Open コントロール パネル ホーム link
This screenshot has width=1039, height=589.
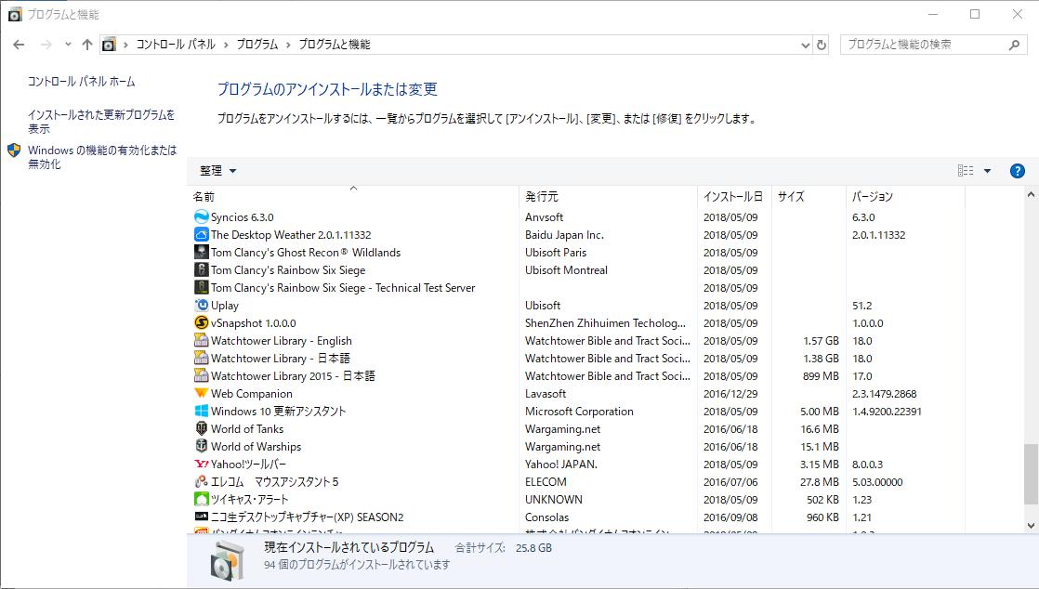[82, 82]
